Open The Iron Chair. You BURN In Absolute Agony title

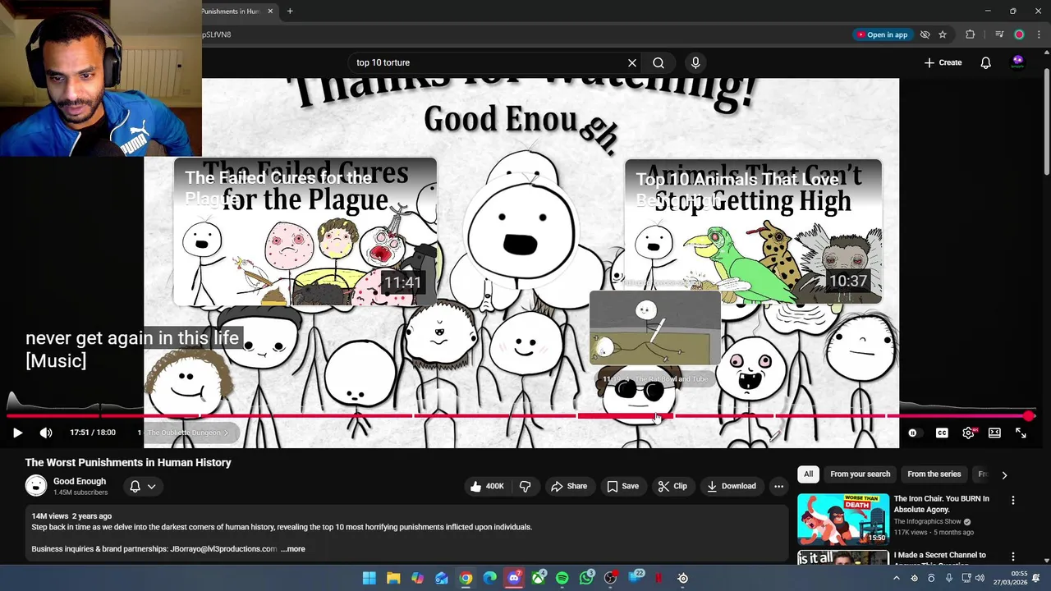941,504
